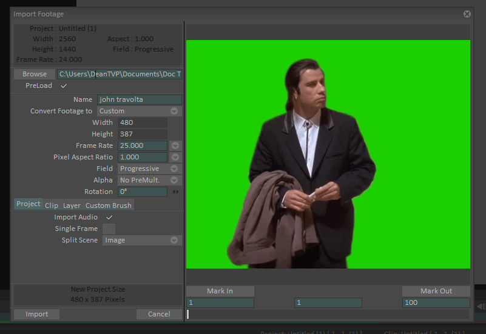Click the Width field showing 480
This screenshot has height=334, width=486.
click(x=142, y=122)
